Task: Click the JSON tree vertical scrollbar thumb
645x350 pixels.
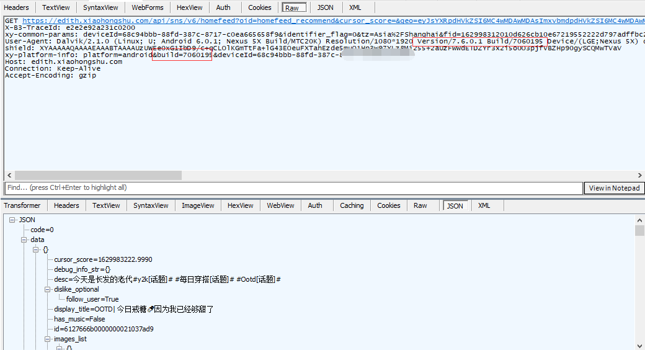Action: point(639,230)
